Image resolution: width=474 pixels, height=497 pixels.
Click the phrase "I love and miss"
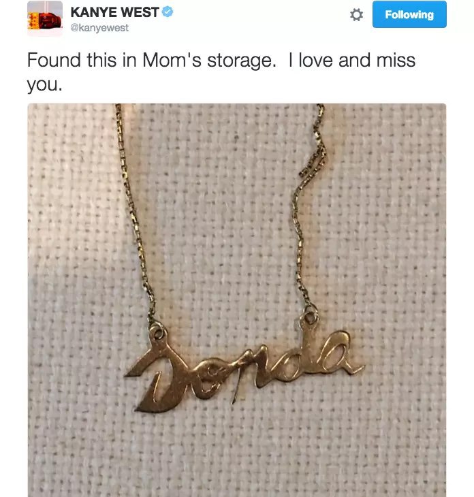click(351, 60)
